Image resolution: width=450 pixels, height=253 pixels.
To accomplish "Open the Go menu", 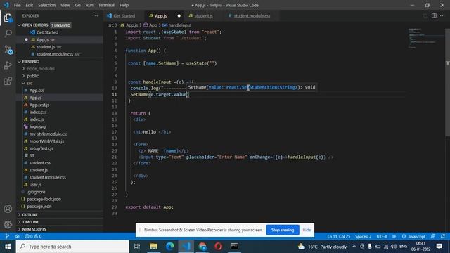I will coord(77,5).
